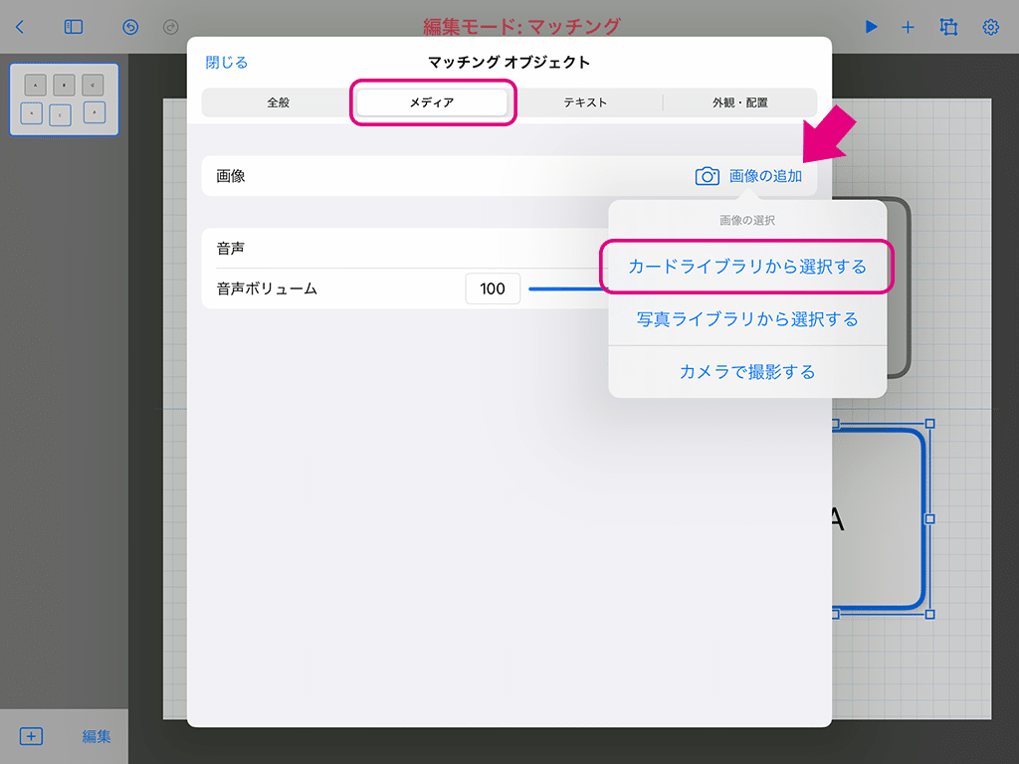The image size is (1019, 764).
Task: Select the page thumbnail in the sidebar
Action: (65, 99)
